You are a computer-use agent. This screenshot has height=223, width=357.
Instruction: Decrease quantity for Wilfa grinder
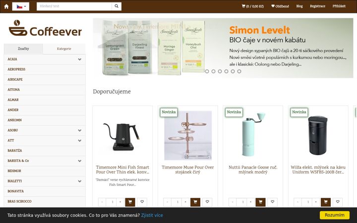[x=297, y=202]
